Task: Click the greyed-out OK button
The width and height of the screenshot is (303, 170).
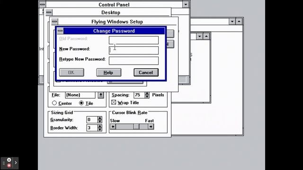Action: coord(71,72)
